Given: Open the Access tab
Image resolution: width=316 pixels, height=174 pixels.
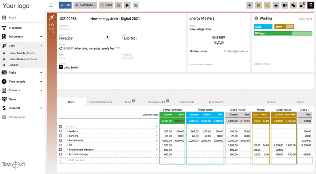Looking at the screenshot, I should pyautogui.click(x=271, y=102).
